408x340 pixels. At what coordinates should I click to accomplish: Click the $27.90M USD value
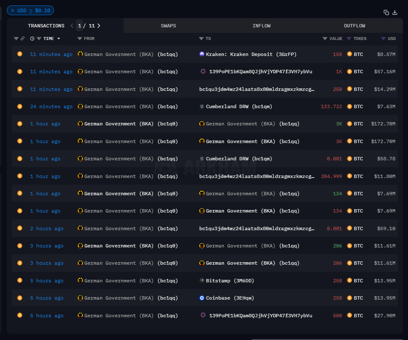coord(384,316)
